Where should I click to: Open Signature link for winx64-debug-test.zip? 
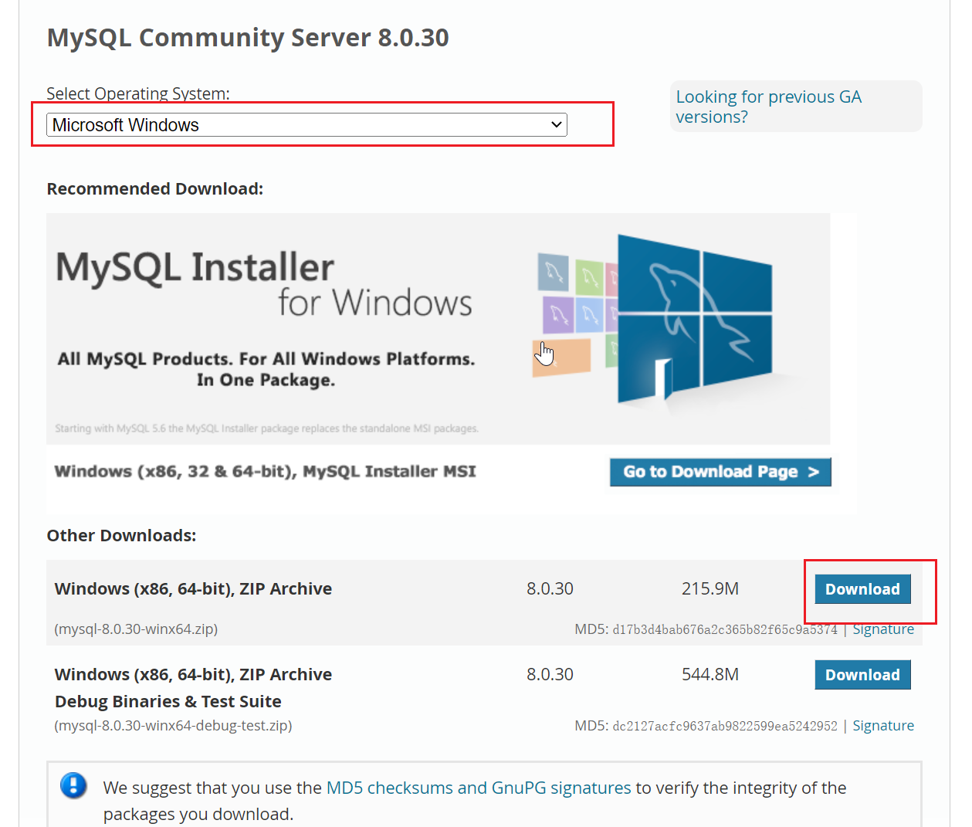[883, 726]
